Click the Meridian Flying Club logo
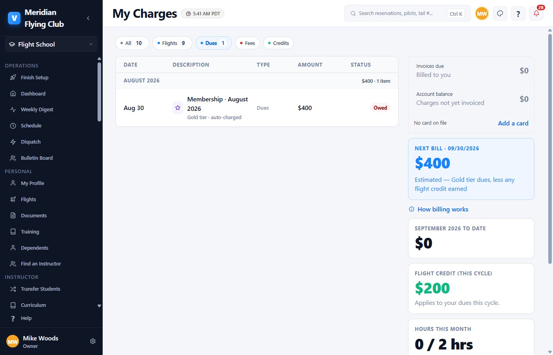Image resolution: width=553 pixels, height=355 pixels. pos(14,18)
